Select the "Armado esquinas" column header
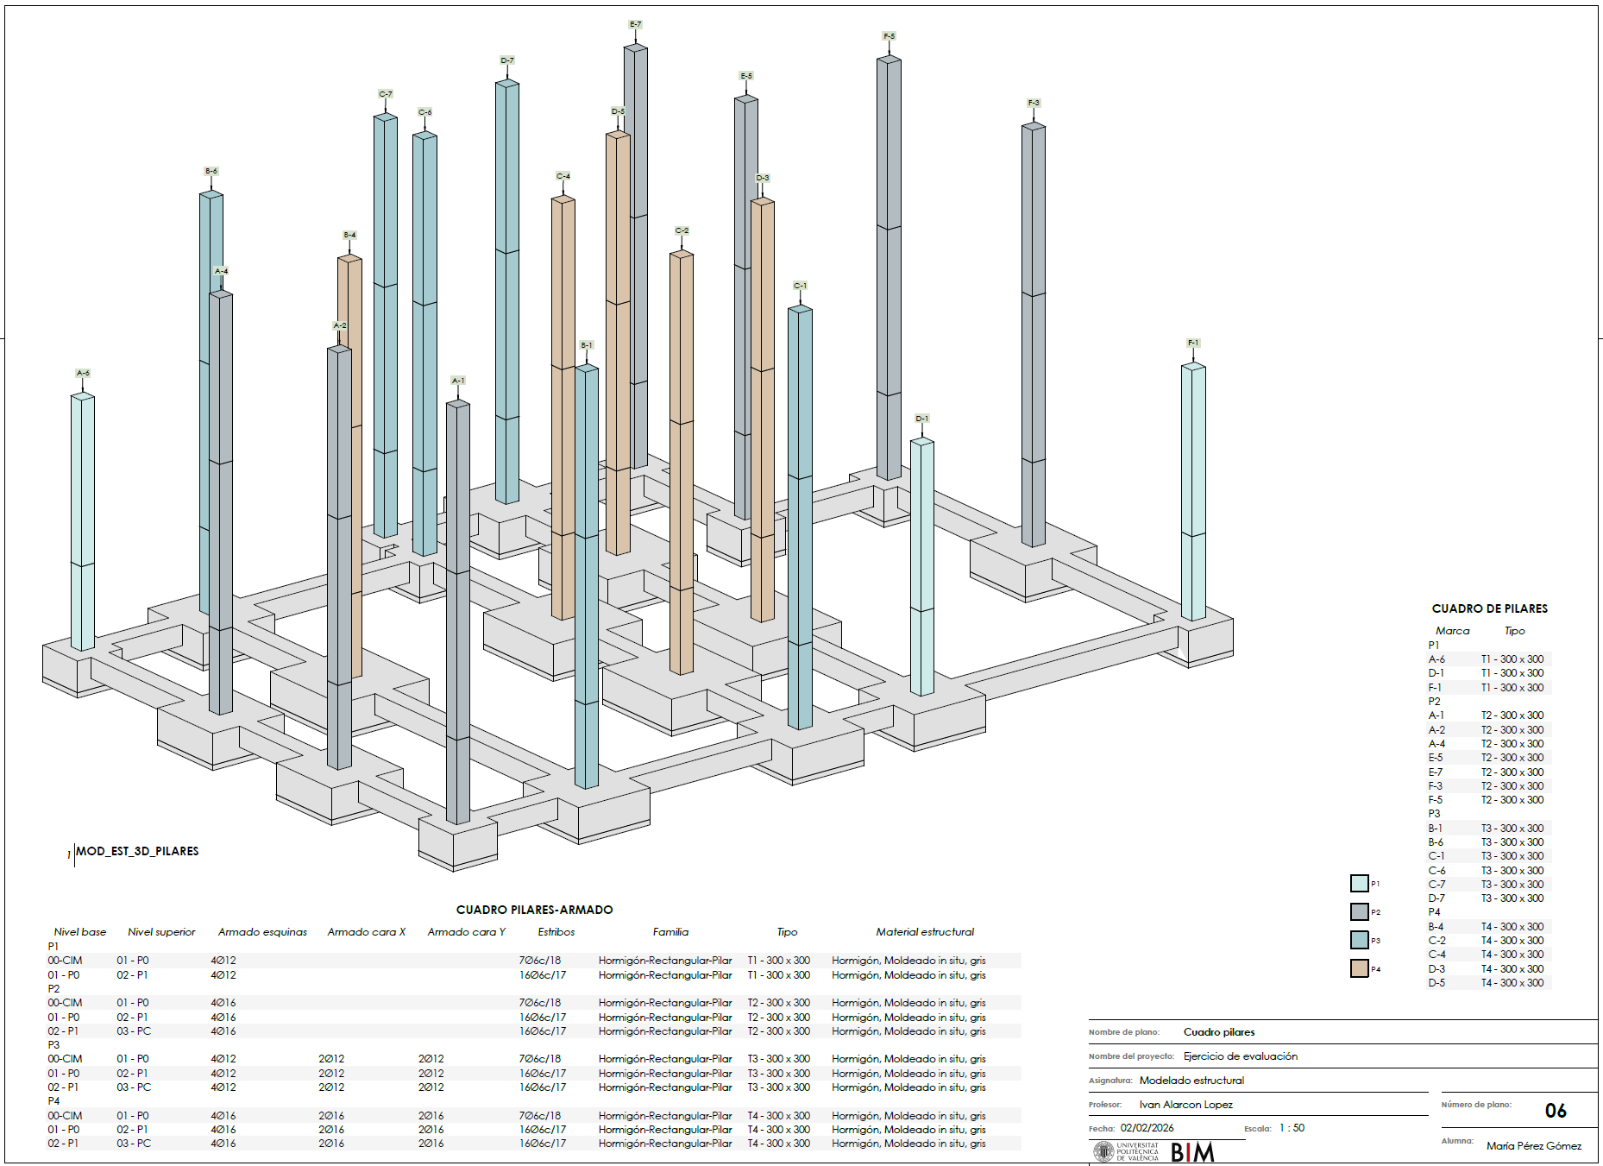 [262, 932]
